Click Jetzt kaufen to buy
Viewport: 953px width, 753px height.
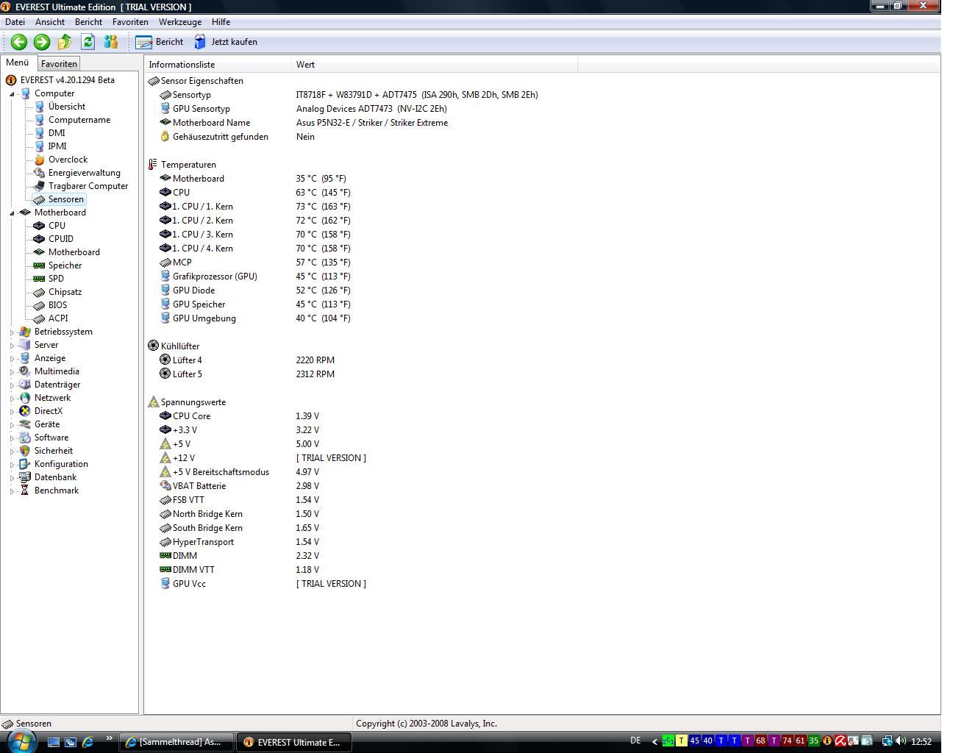click(225, 42)
